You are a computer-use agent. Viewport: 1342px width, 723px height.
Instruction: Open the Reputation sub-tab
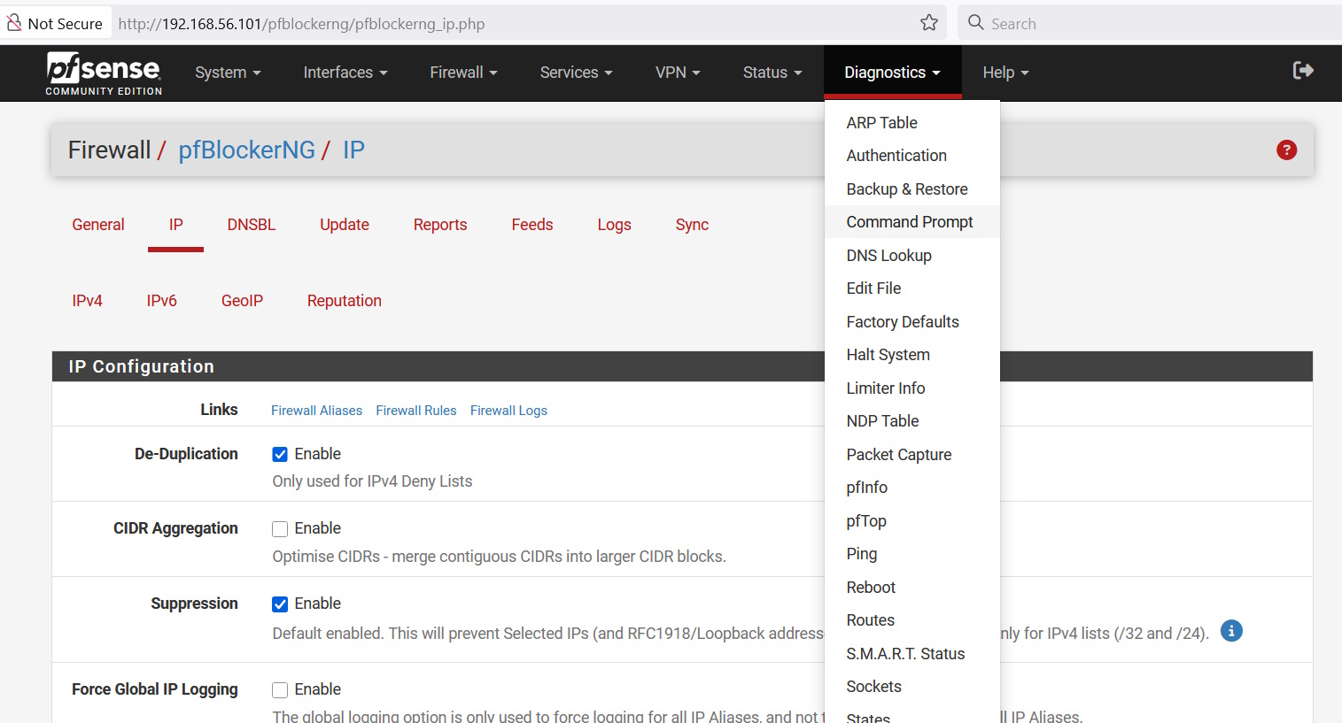pyautogui.click(x=345, y=301)
